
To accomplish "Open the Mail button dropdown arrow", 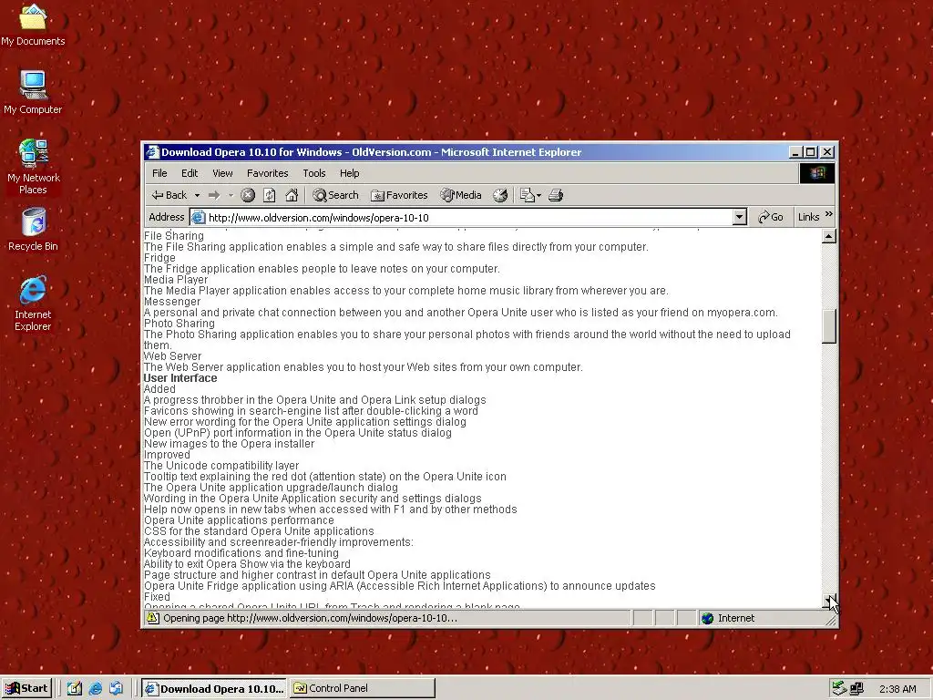I will tap(539, 195).
